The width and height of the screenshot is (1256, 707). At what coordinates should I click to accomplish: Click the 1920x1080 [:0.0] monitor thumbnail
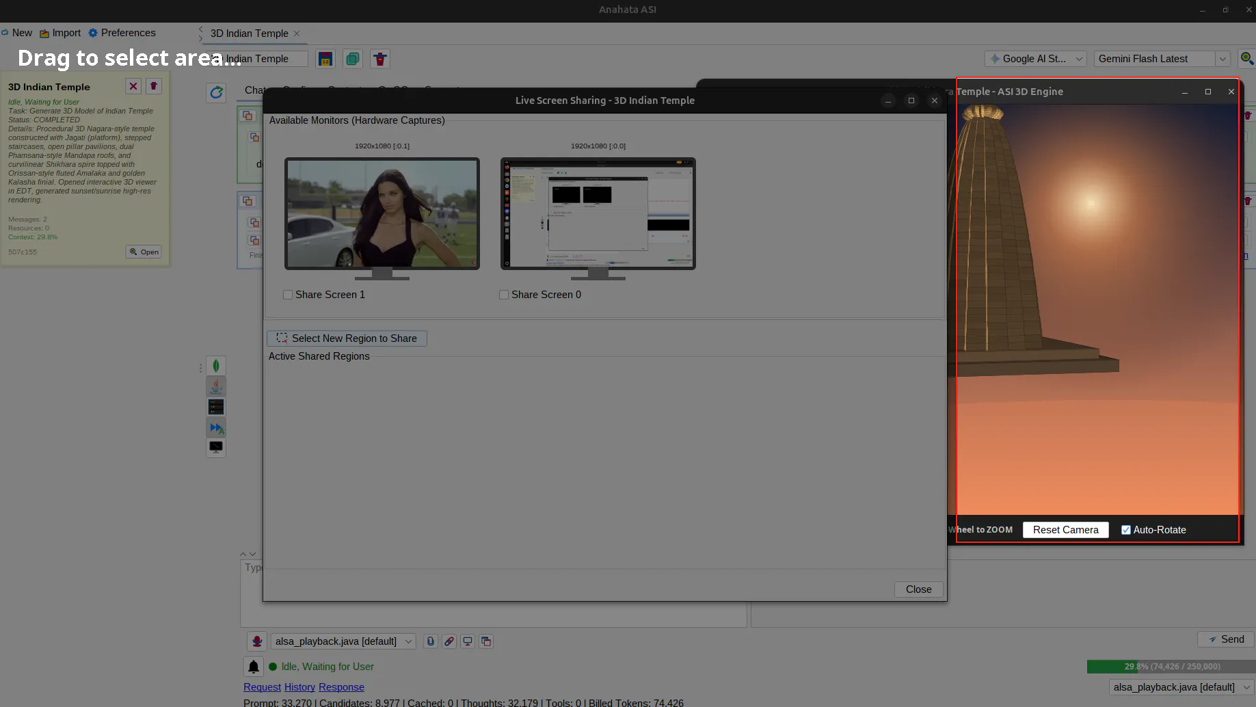(598, 214)
